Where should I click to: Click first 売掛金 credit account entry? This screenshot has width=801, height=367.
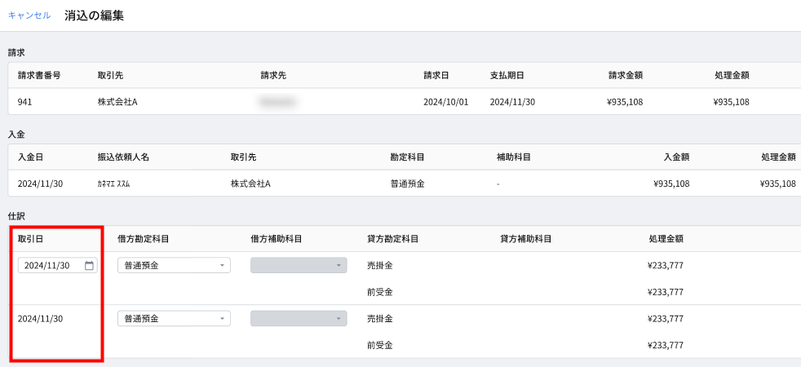coord(380,265)
